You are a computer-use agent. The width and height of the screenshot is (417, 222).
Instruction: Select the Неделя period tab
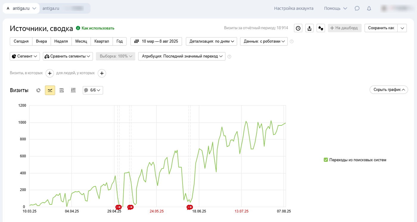coord(61,41)
